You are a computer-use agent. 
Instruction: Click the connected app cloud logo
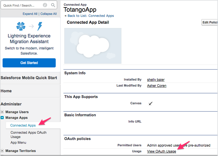click(93, 46)
